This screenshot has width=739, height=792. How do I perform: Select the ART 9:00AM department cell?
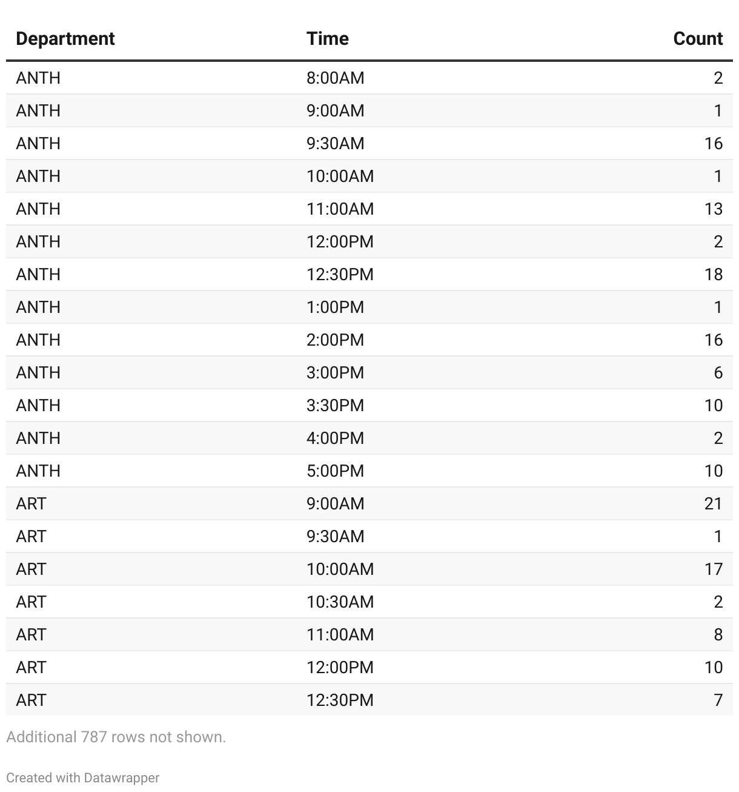(x=31, y=504)
